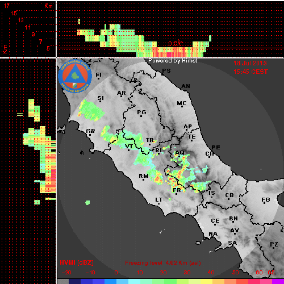Click the Protezione Civile Abruzzo logo
The width and height of the screenshot is (284, 284).
[75, 77]
